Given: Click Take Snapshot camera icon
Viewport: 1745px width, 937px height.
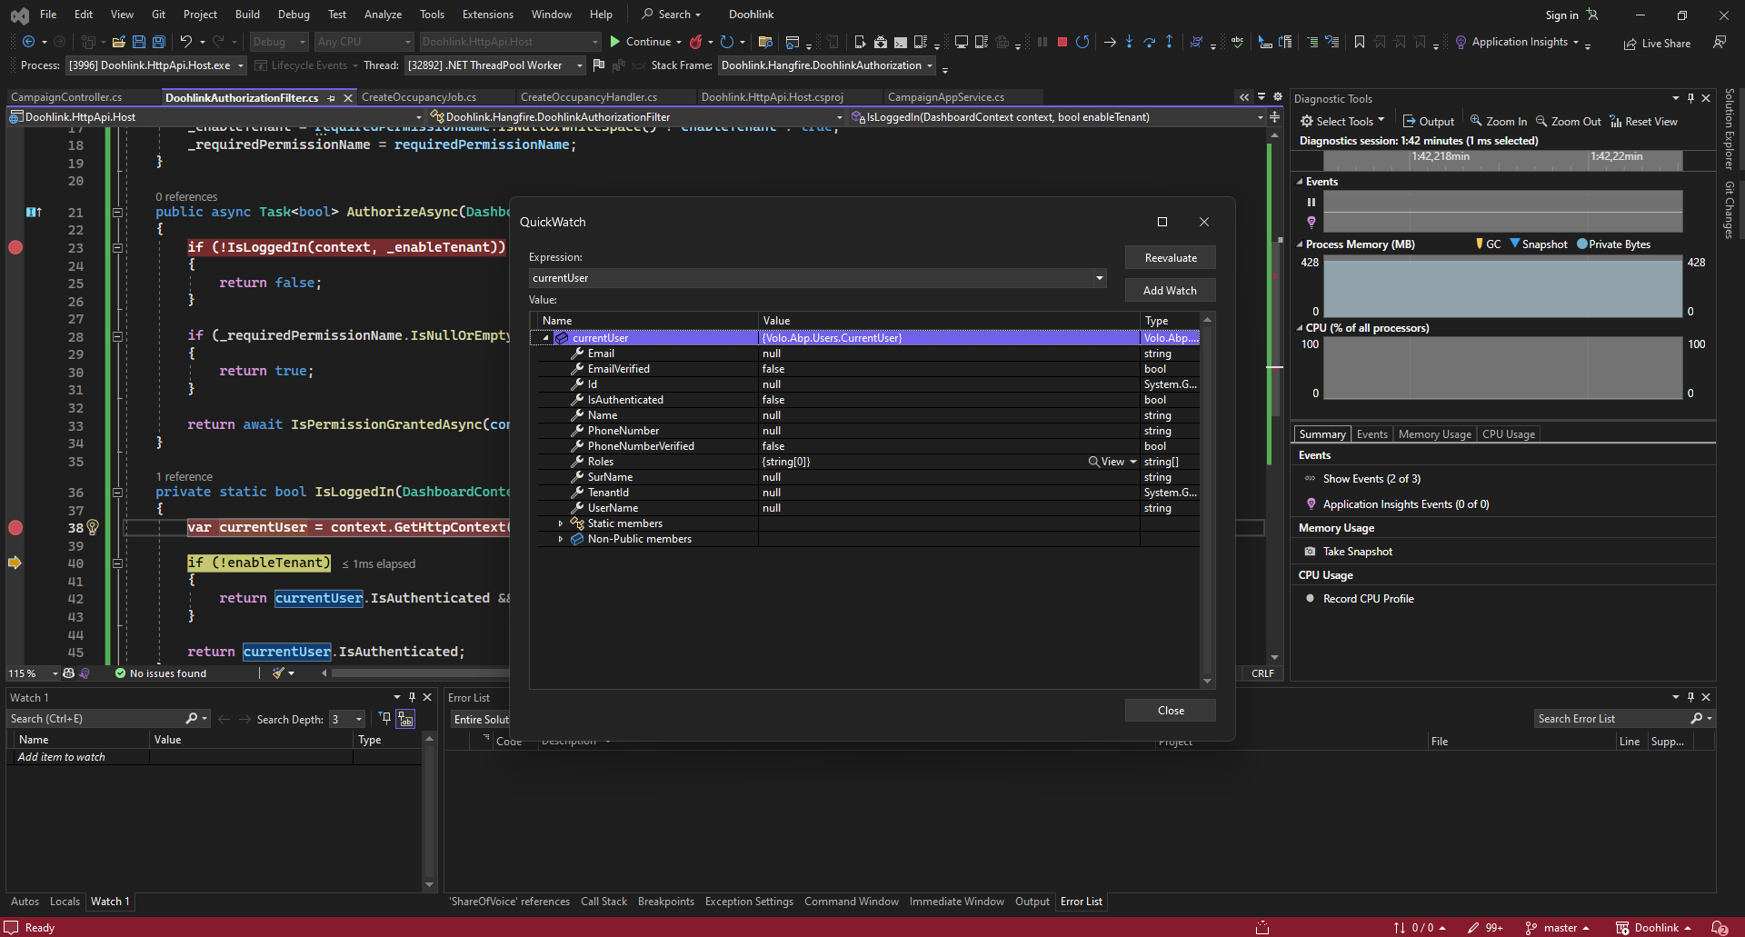Looking at the screenshot, I should tap(1310, 552).
